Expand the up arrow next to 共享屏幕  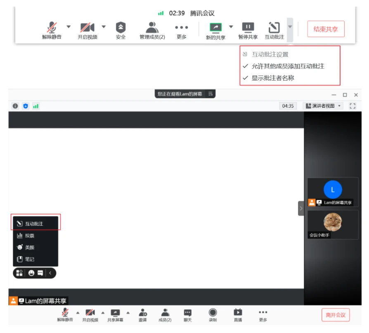pyautogui.click(x=128, y=313)
